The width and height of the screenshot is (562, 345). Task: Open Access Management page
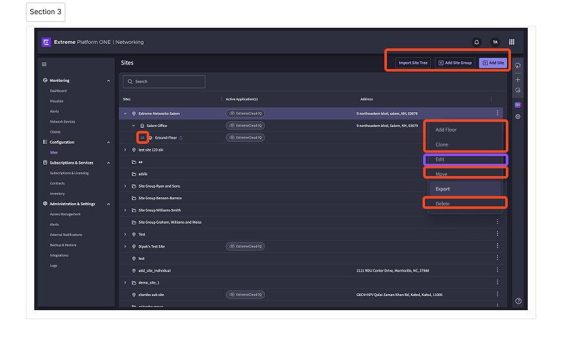[65, 214]
